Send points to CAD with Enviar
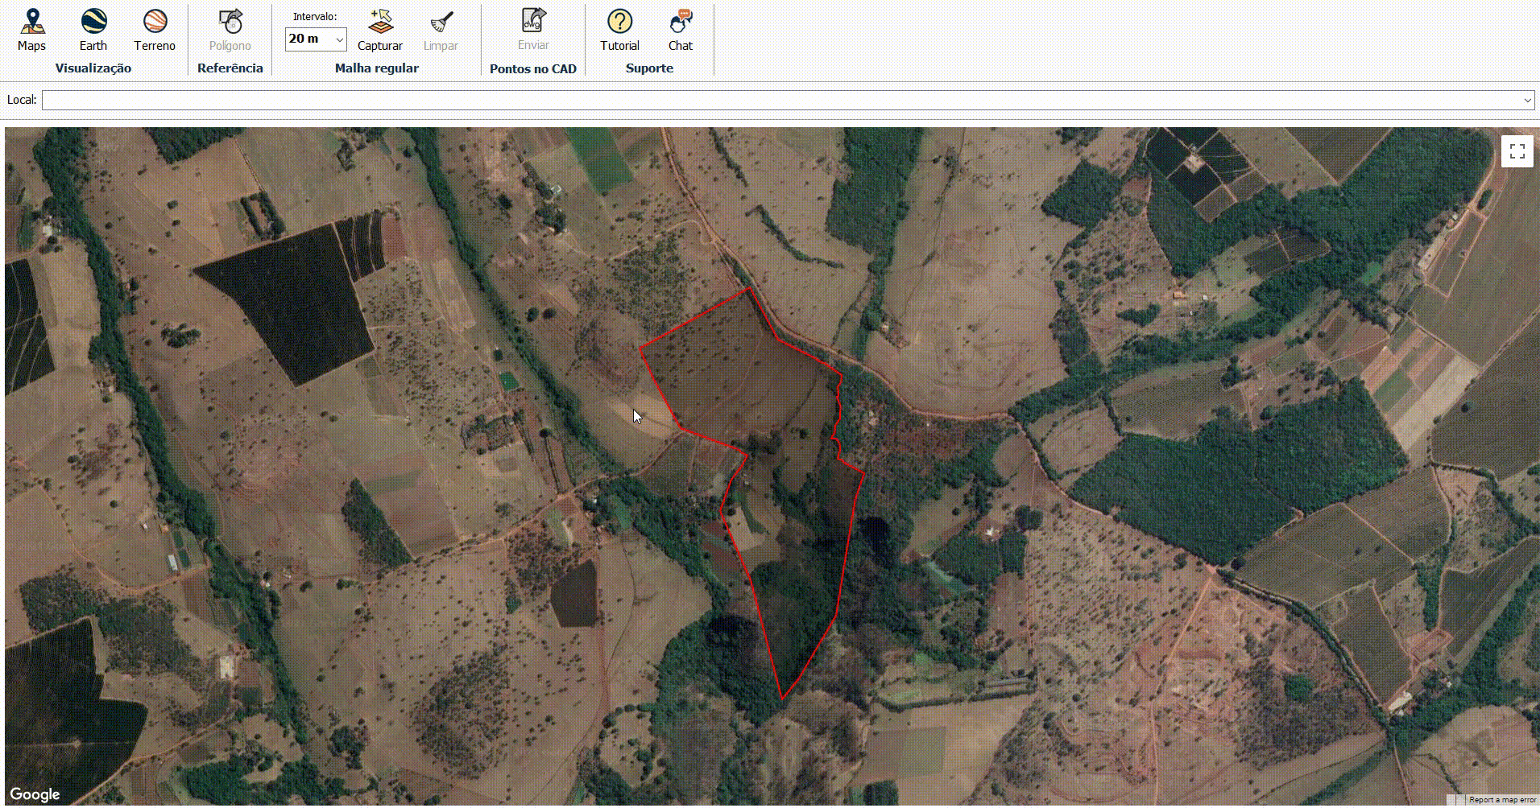This screenshot has width=1540, height=808. (533, 30)
